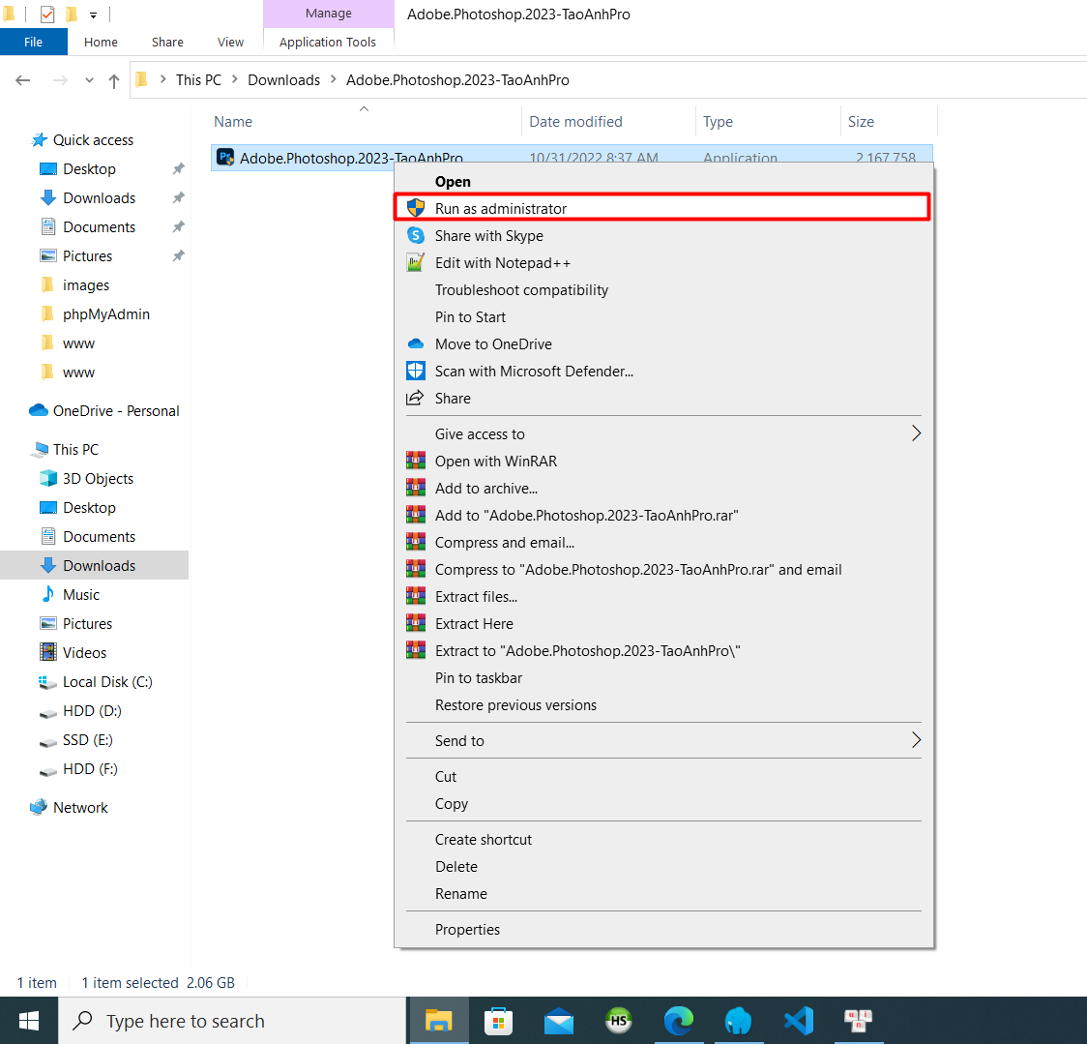
Task: Open the File ribbon tab
Action: [33, 42]
